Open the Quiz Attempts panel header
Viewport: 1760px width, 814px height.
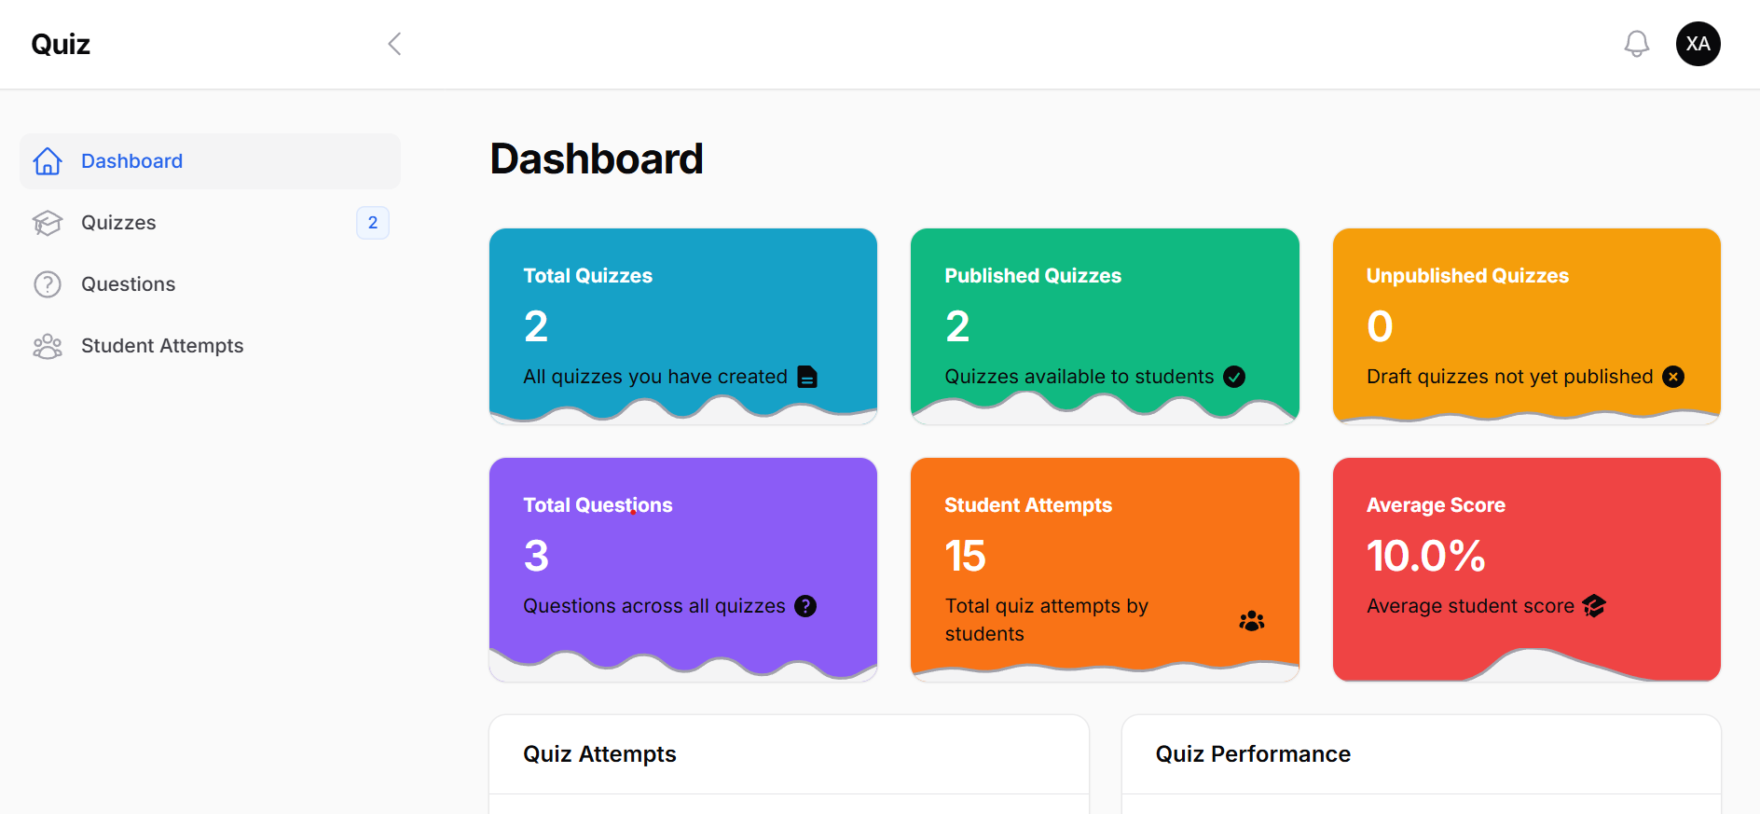[x=599, y=753]
